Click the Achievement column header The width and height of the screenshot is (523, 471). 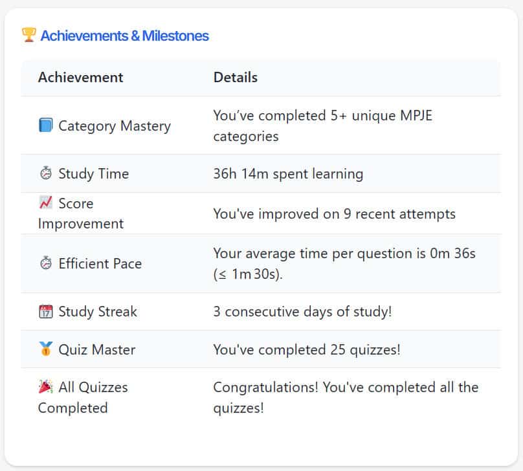(80, 78)
